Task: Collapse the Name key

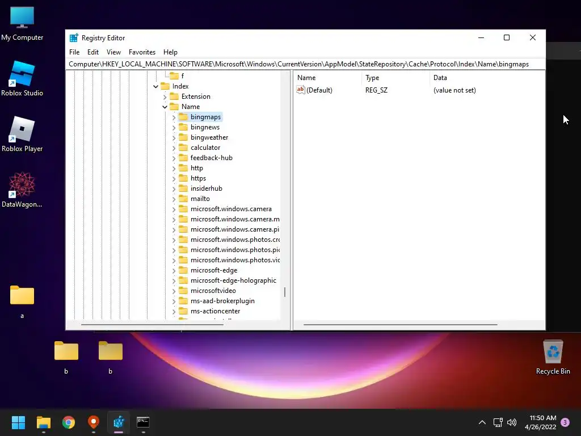Action: (x=165, y=107)
